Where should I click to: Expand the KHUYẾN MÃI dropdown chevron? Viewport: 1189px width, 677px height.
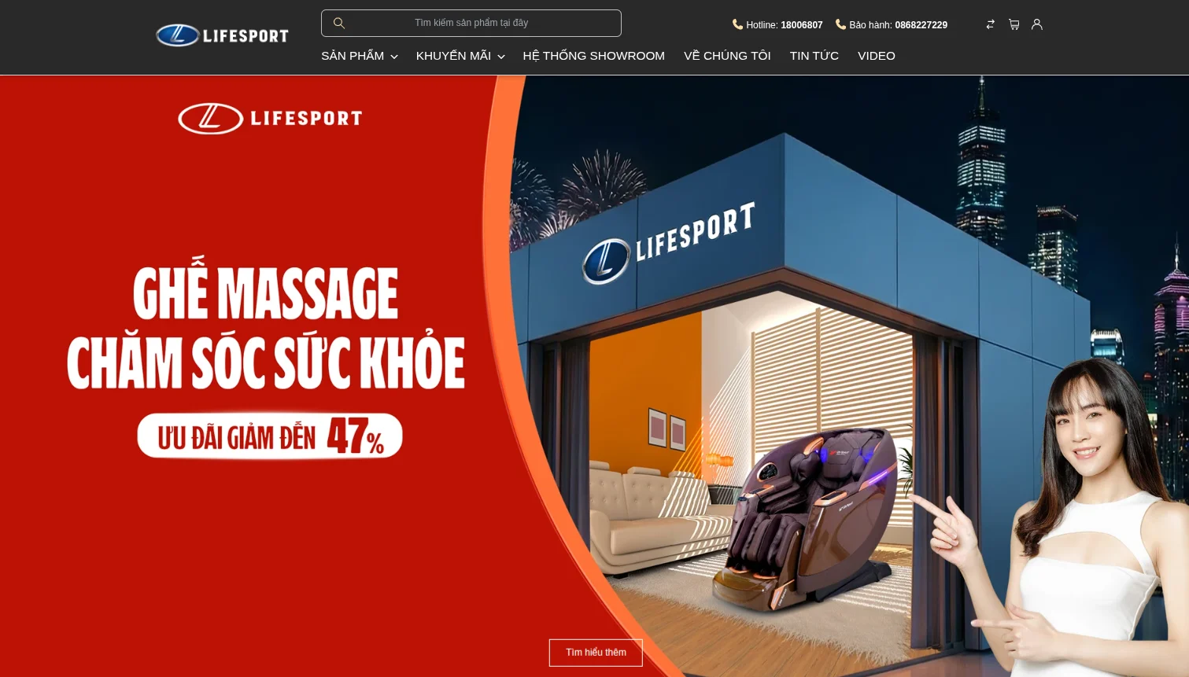click(501, 57)
